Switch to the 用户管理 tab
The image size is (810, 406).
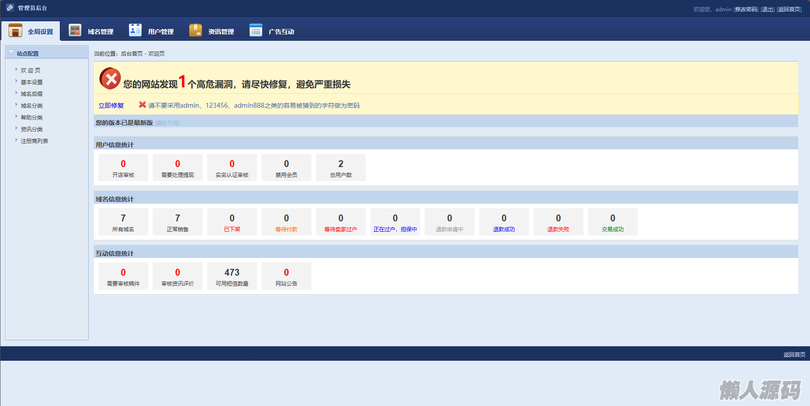pyautogui.click(x=160, y=32)
